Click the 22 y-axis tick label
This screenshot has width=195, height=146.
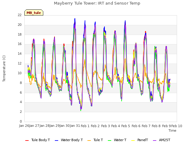click(20, 15)
